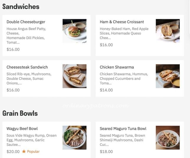Image resolution: width=190 pixels, height=158 pixels.
Task: Click the Wagyu Beef Bowl $20.00 price
Action: (x=13, y=152)
